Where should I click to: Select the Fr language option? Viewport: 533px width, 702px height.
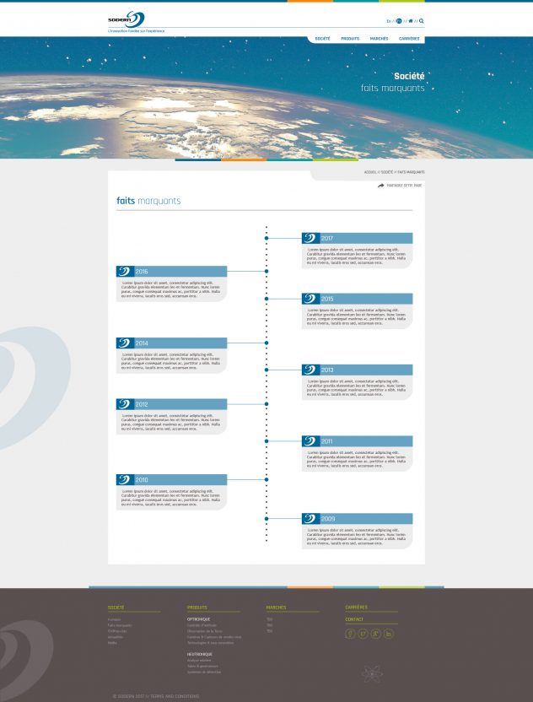pyautogui.click(x=399, y=20)
